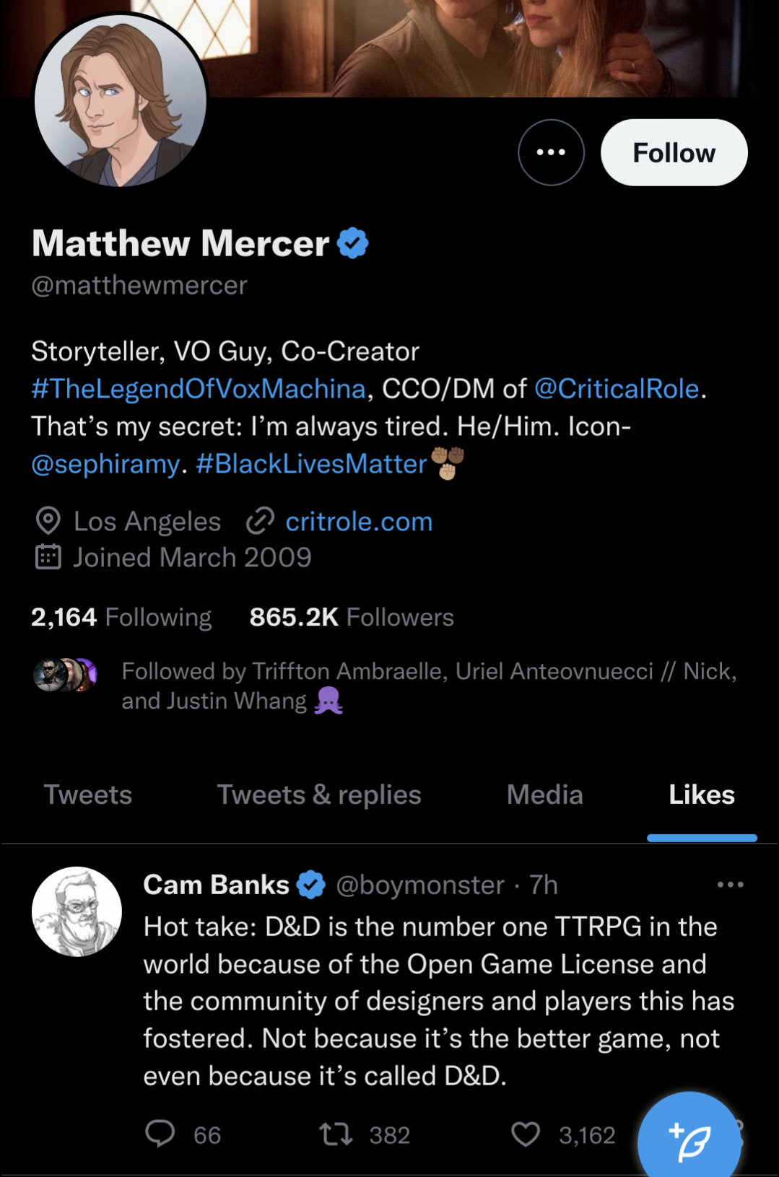The height and width of the screenshot is (1177, 779).
Task: Retweet the Cam Banks tweet
Action: [336, 1134]
